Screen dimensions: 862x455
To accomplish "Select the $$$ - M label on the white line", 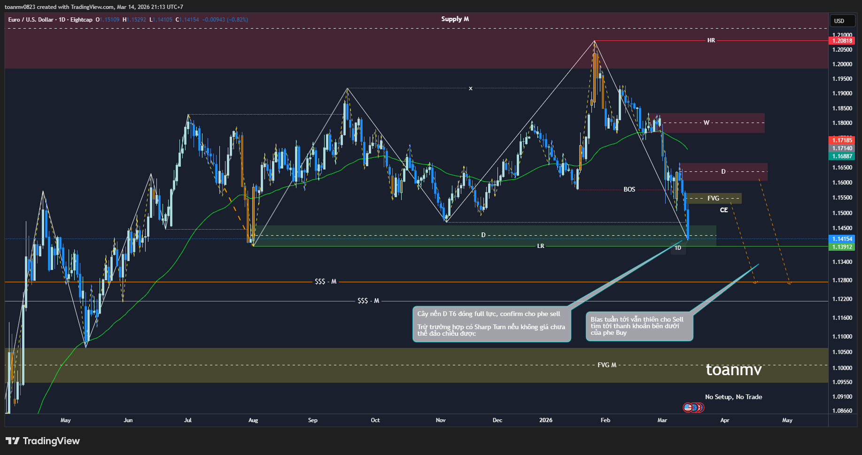I will (368, 301).
